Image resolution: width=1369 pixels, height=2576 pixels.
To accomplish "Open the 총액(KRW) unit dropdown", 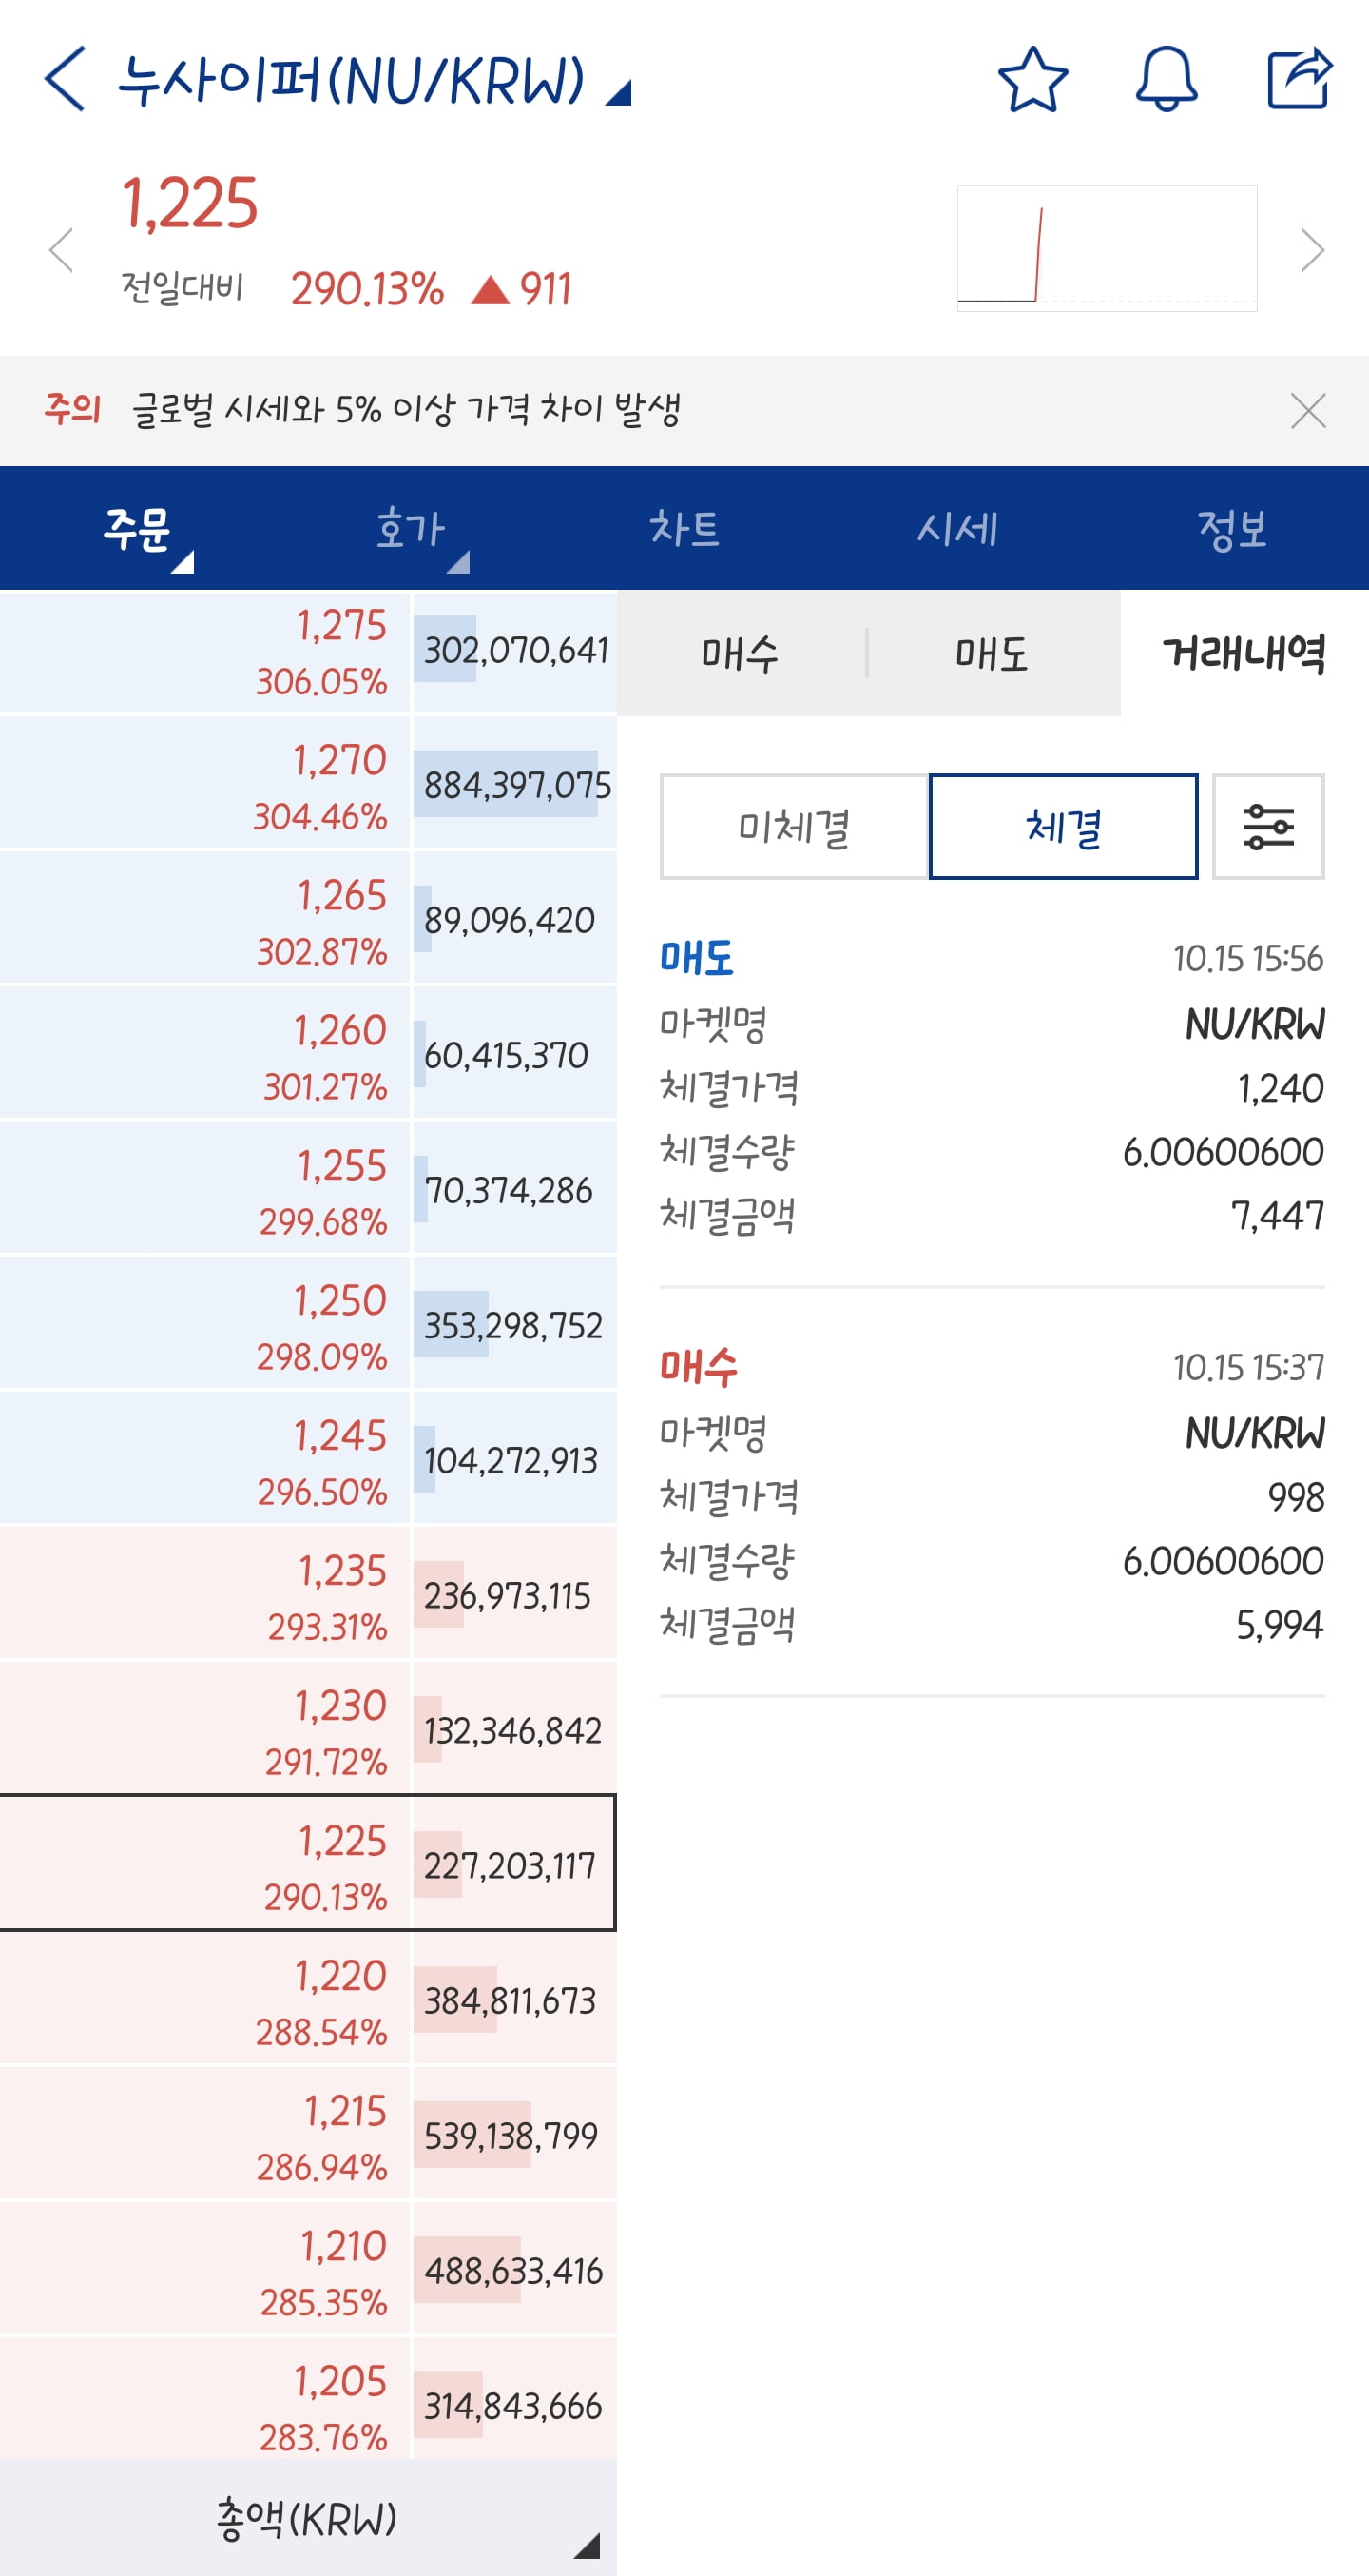I will (308, 2518).
